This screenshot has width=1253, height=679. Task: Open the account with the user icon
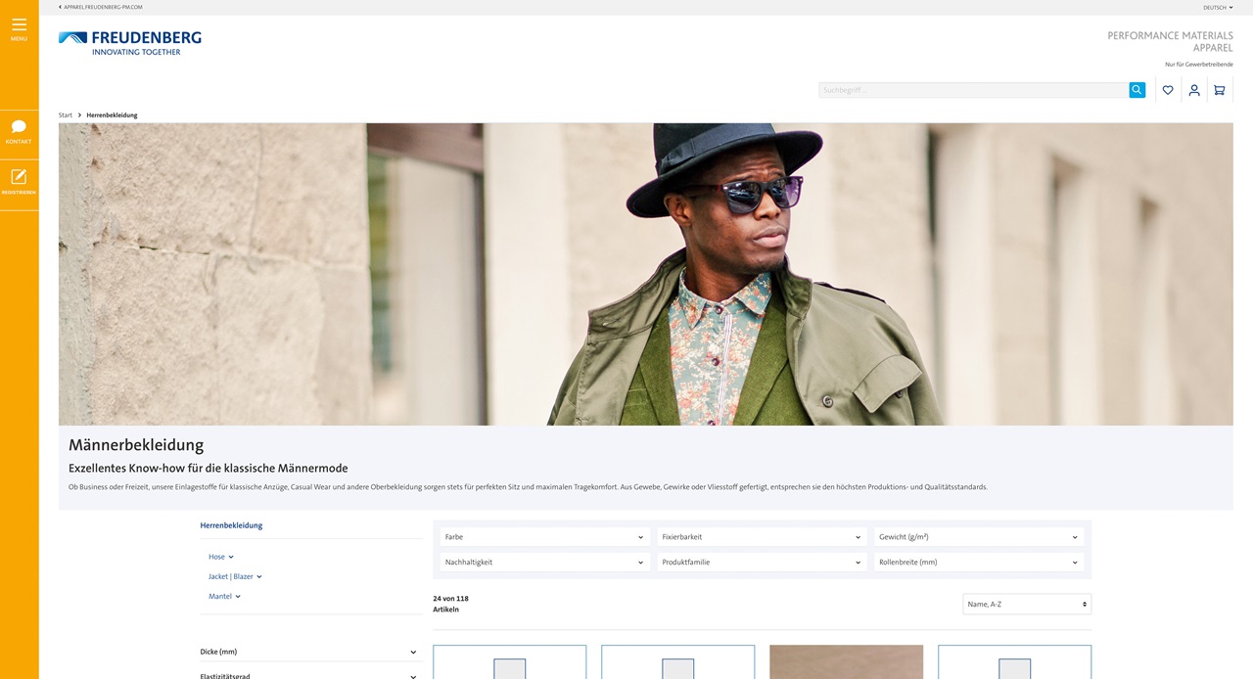click(1193, 89)
